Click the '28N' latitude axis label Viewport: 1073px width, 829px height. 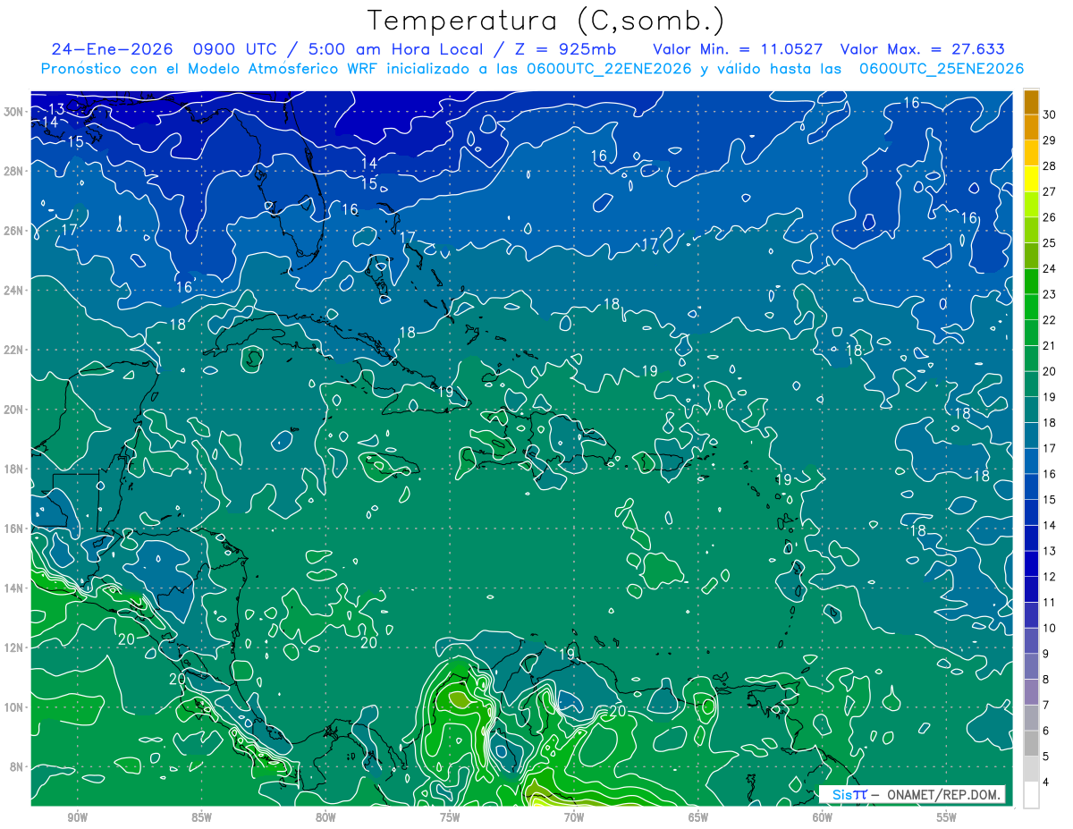[13, 171]
